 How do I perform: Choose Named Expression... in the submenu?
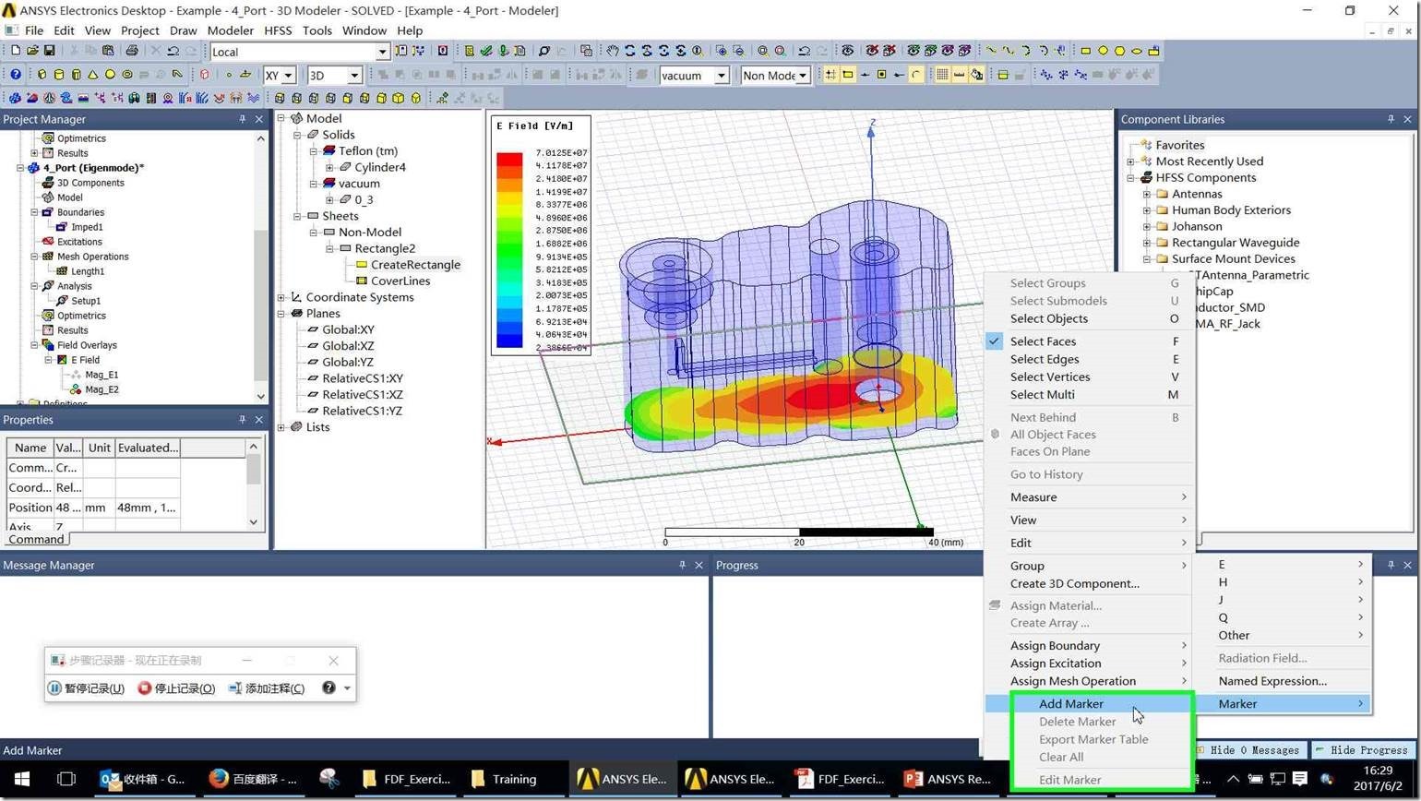tap(1281, 681)
